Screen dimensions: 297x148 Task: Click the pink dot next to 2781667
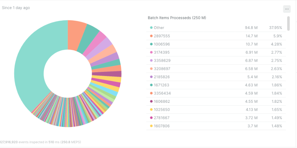coord(151,118)
